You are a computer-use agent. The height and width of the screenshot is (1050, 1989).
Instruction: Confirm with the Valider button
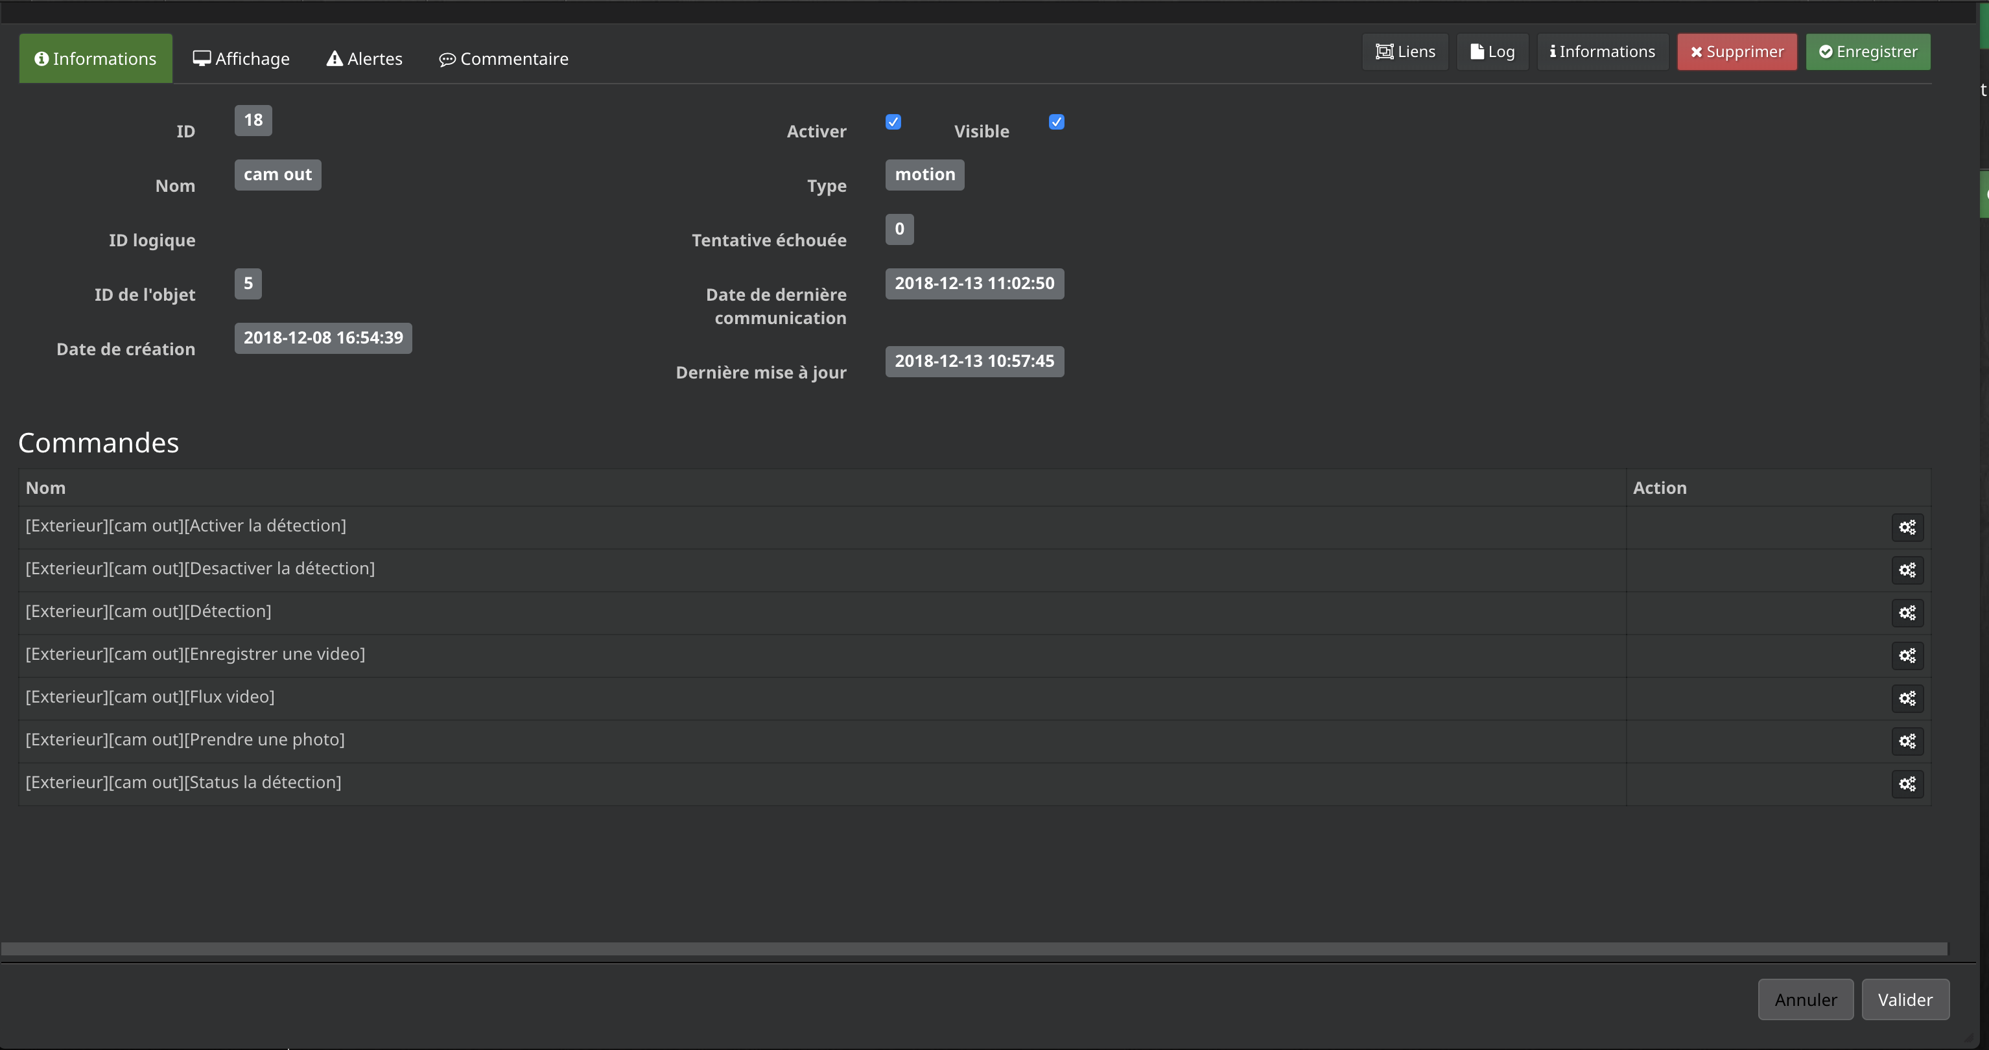tap(1905, 1000)
